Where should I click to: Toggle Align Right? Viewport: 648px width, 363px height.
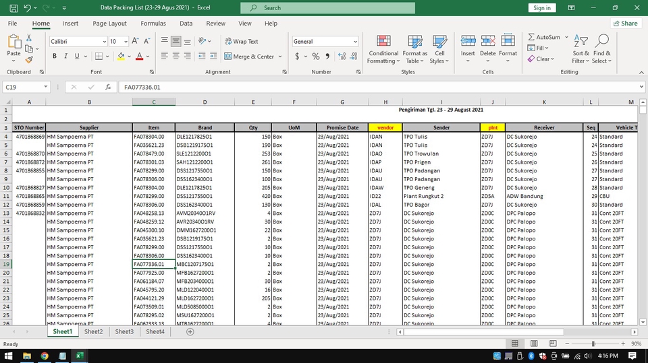(187, 56)
